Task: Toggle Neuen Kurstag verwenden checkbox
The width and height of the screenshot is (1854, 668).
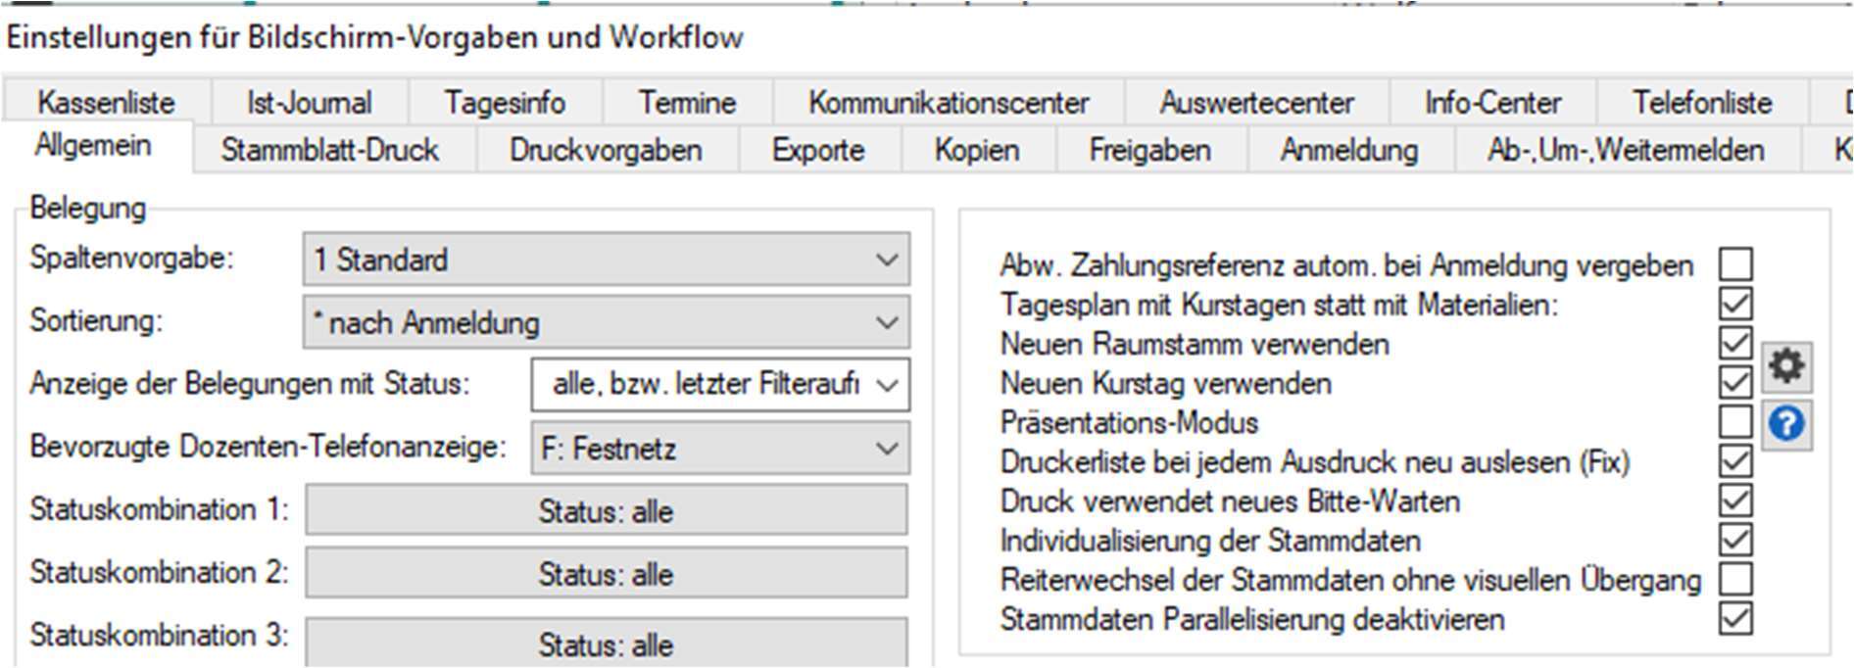Action: pyautogui.click(x=1735, y=382)
